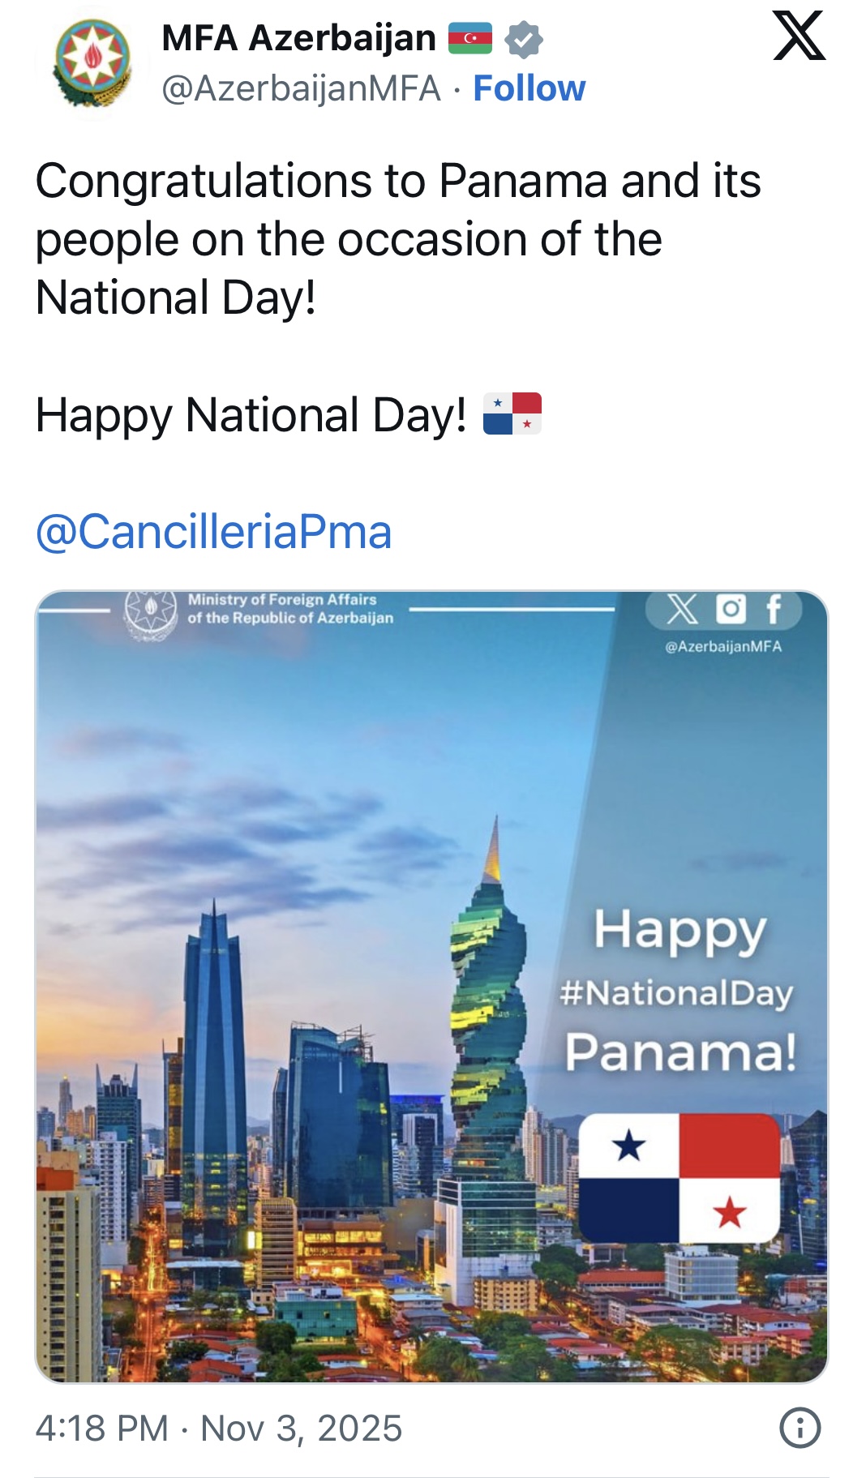
Task: Click the Instagram icon inside the image
Action: click(x=730, y=609)
